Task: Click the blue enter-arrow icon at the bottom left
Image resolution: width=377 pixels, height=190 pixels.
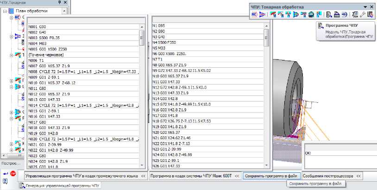Action: click(5, 173)
